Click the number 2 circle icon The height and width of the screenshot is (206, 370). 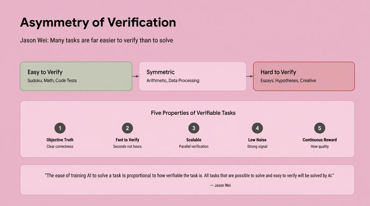pyautogui.click(x=127, y=128)
